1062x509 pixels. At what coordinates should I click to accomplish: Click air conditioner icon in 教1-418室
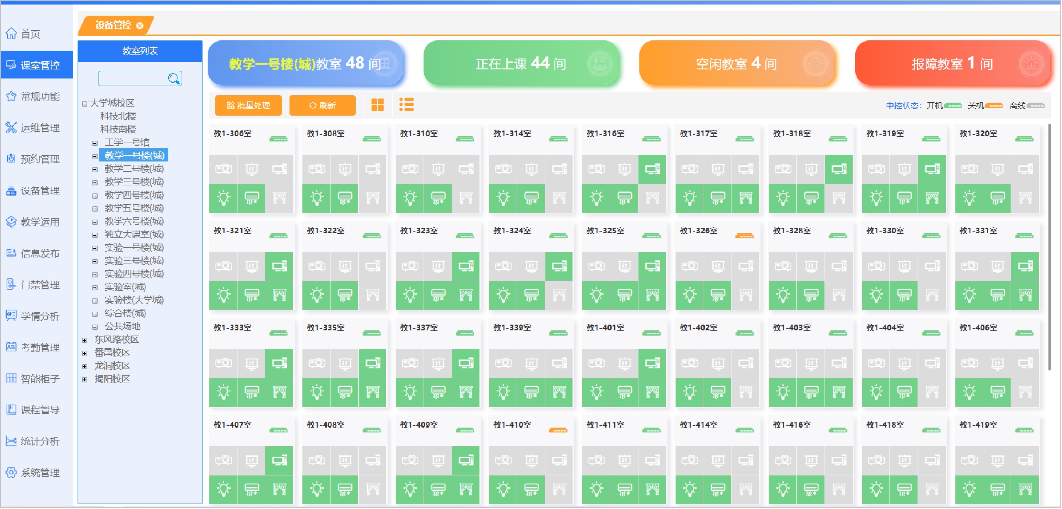coord(904,489)
